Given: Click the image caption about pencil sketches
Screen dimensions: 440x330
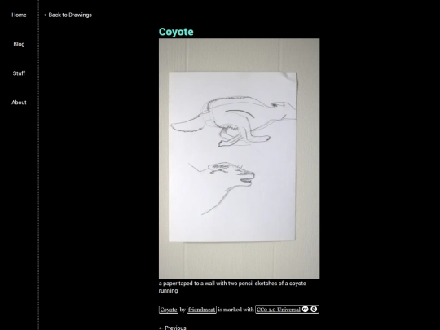Looking at the screenshot, I should click(232, 287).
